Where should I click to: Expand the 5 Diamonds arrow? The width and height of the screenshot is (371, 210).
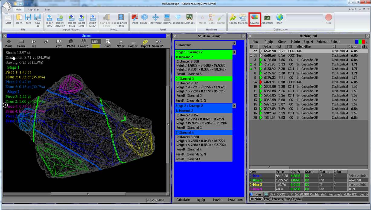(234, 43)
